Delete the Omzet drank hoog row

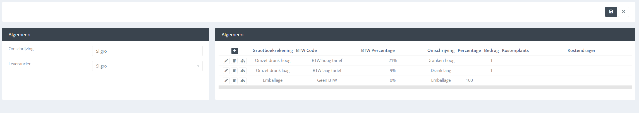pyautogui.click(x=234, y=61)
